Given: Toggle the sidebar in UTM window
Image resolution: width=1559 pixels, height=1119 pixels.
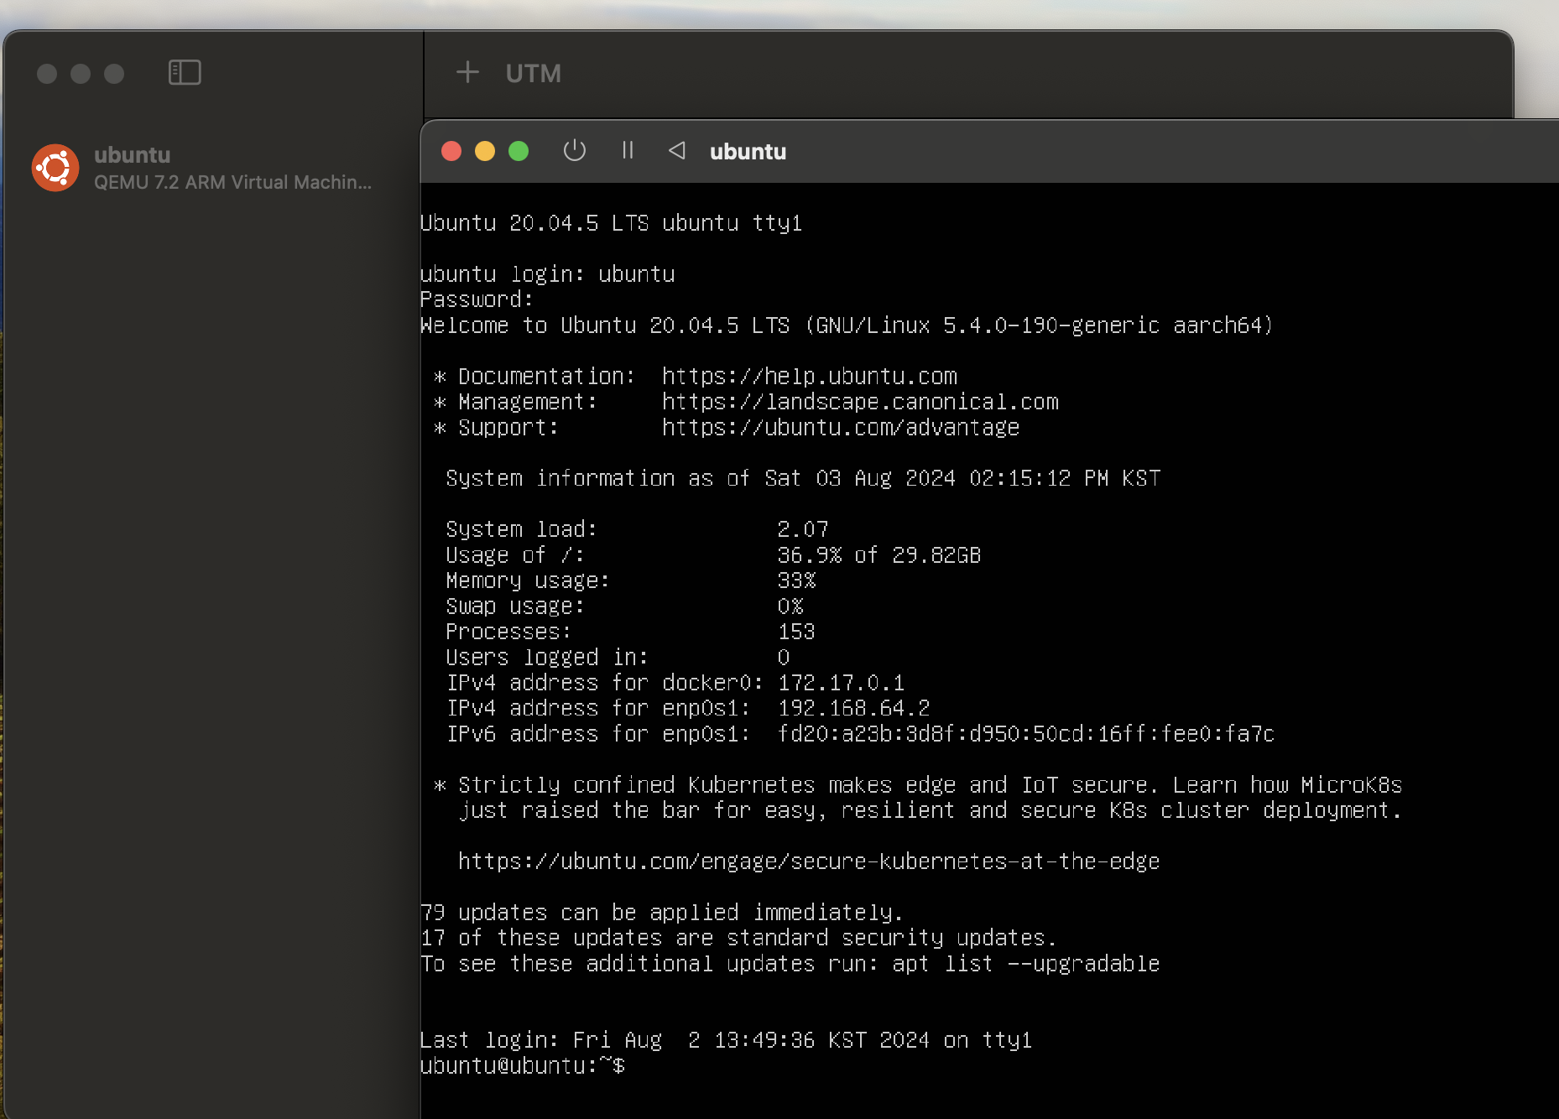Looking at the screenshot, I should (x=185, y=73).
